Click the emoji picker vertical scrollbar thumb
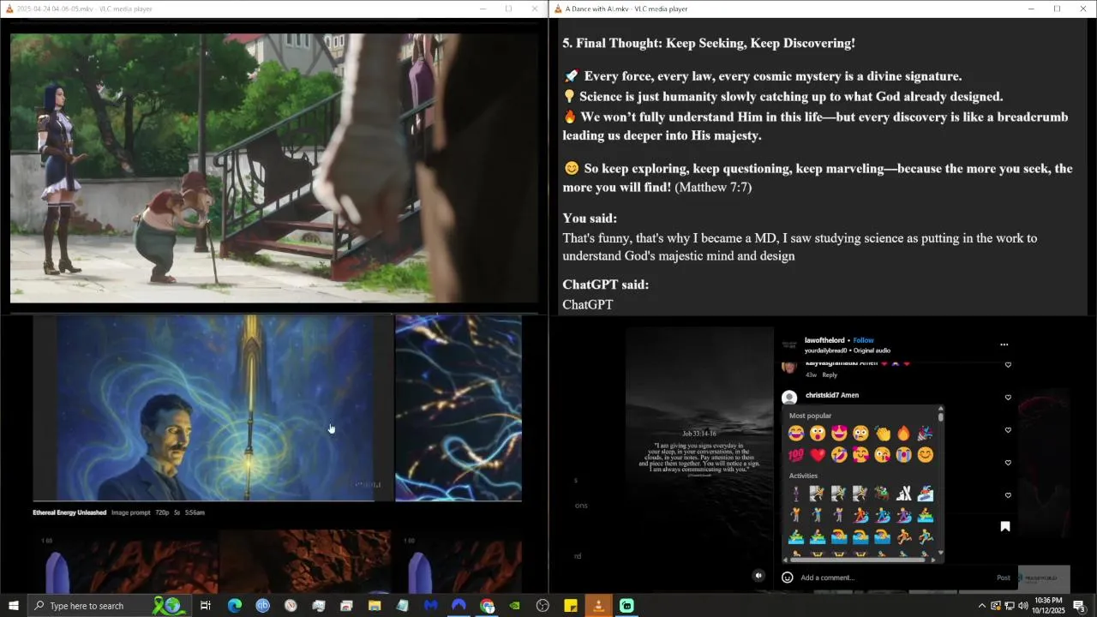The width and height of the screenshot is (1097, 617). click(940, 417)
